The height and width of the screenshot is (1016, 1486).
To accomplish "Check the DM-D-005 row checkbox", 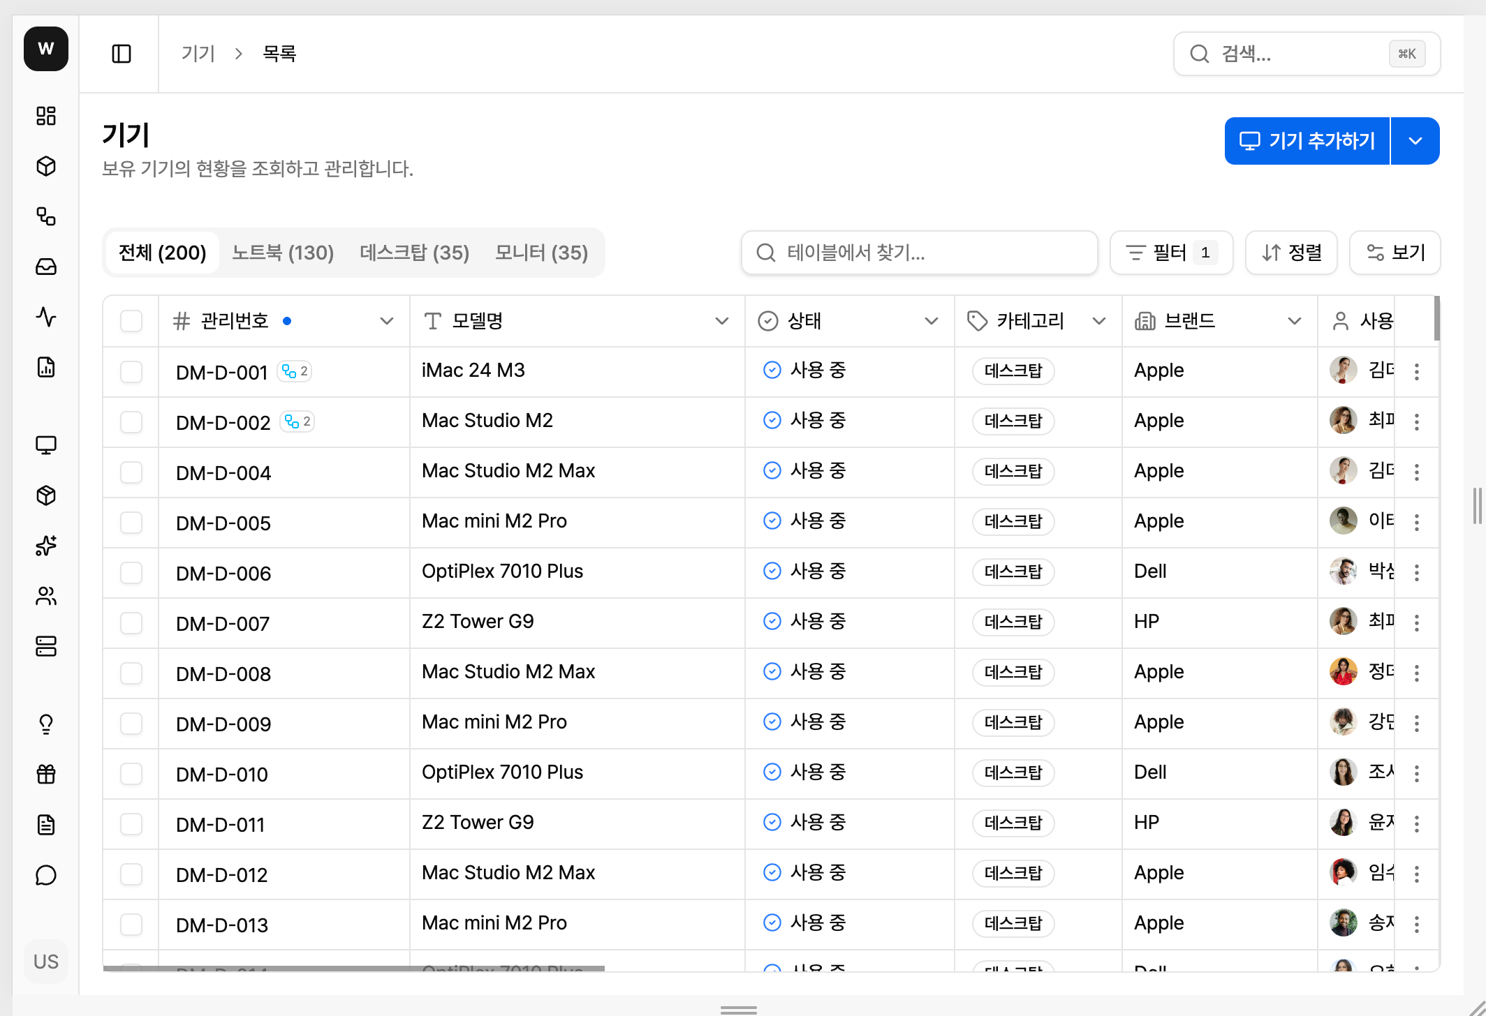I will pos(131,522).
